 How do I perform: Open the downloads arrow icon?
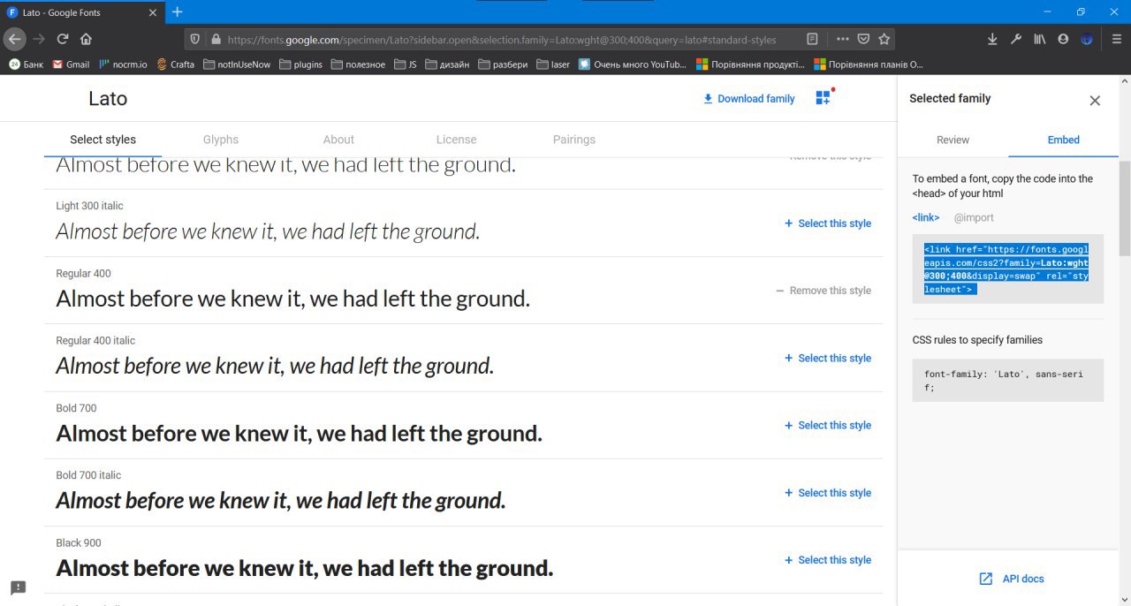coord(992,39)
